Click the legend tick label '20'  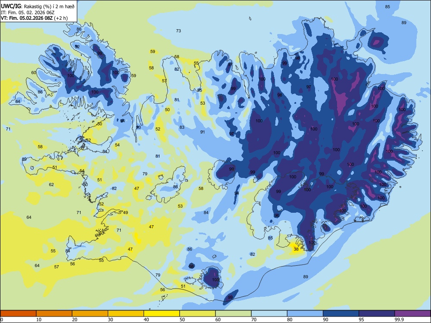tap(75, 320)
